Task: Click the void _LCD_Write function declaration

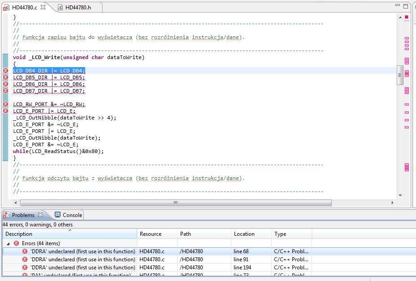Action: 78,57
